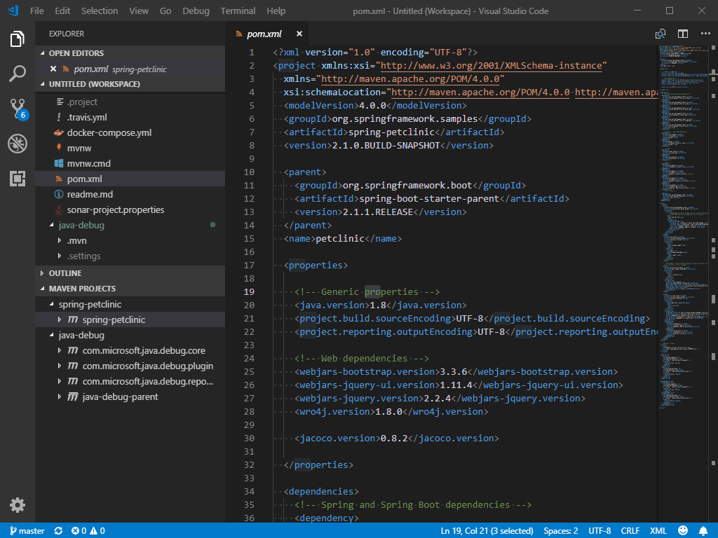Follow the XMLSchema-instance URL link

tap(491, 66)
